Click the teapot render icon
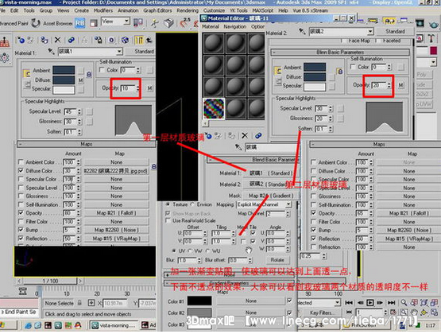Image resolution: width=441 pixels, height=334 pixels. pyautogui.click(x=434, y=24)
